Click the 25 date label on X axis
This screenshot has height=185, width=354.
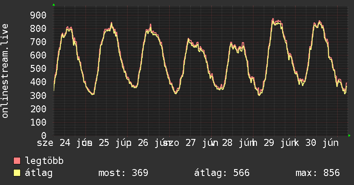tap(104, 143)
